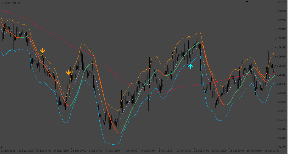Click the 1.05635 price label
Viewport: 288px width, 154px height.
point(281,75)
